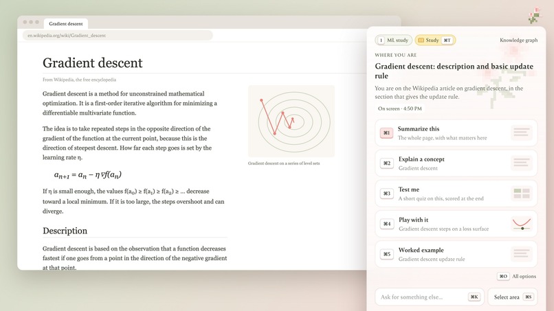Click the ⌘S badge on Select area

(528, 297)
